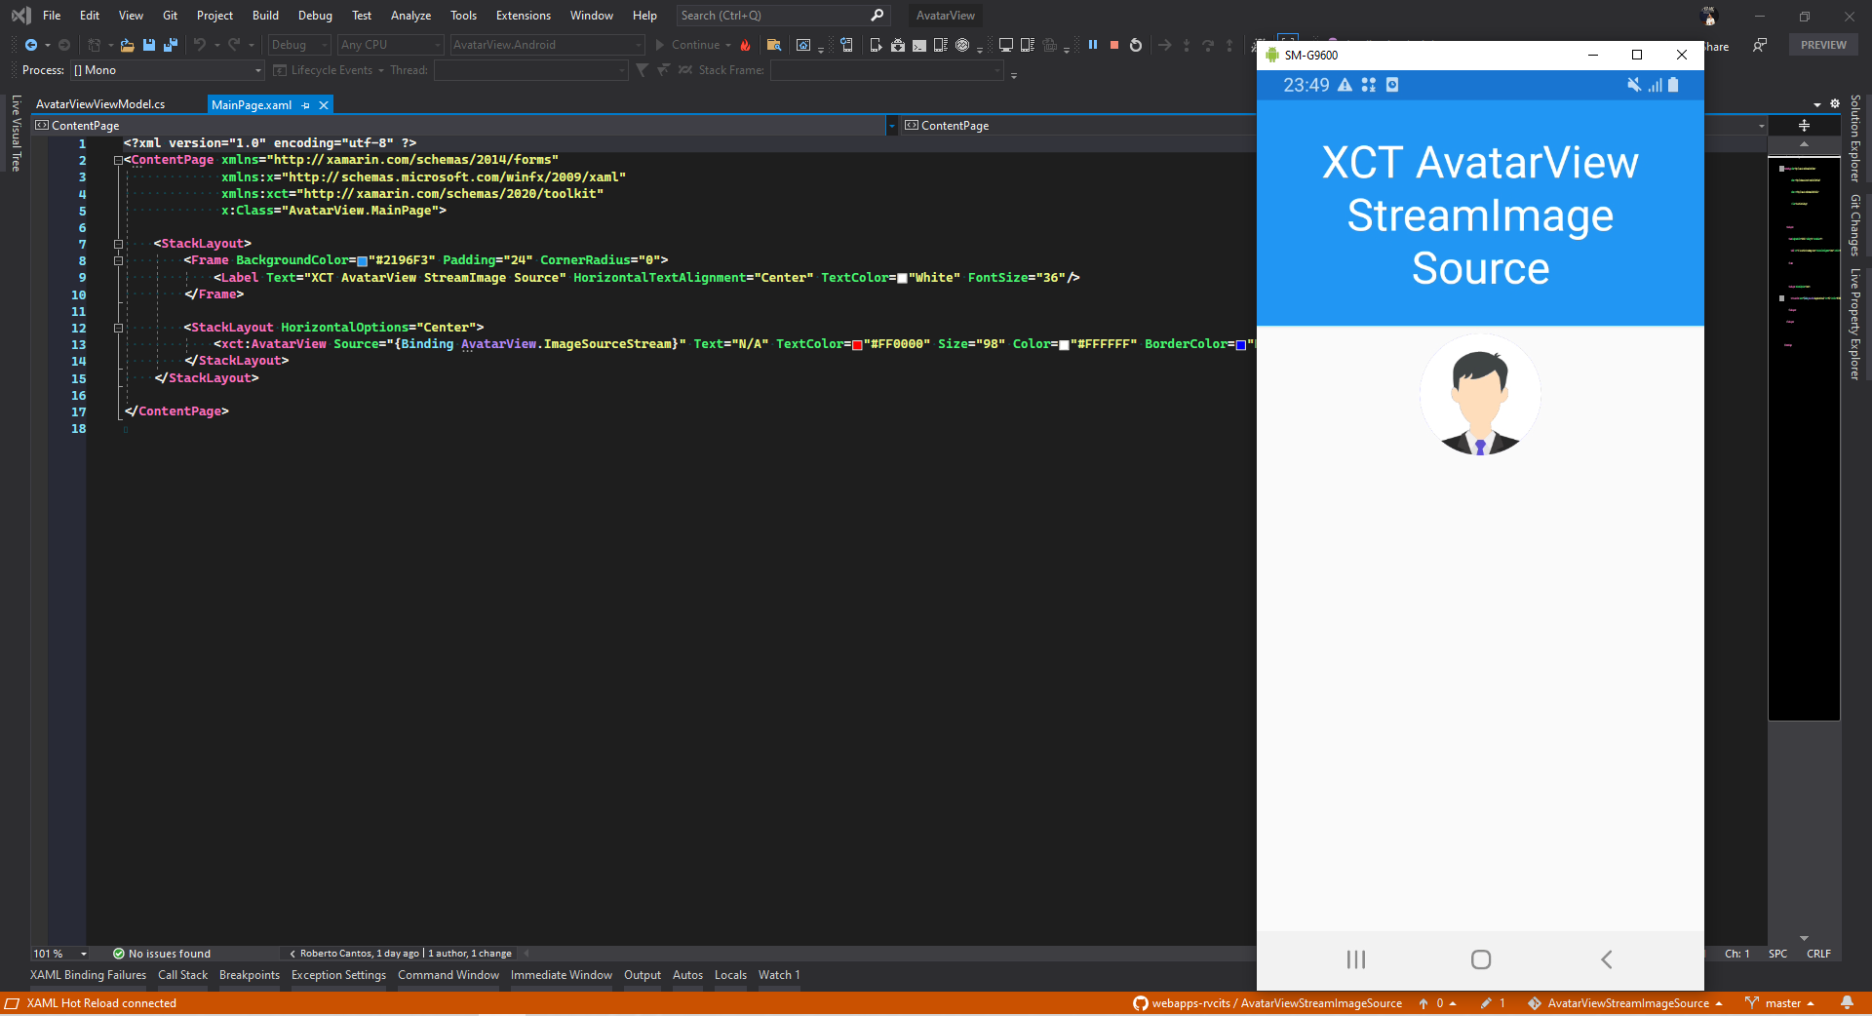Pin the MainPage.xaml editor tab
The image size is (1872, 1016).
306,104
